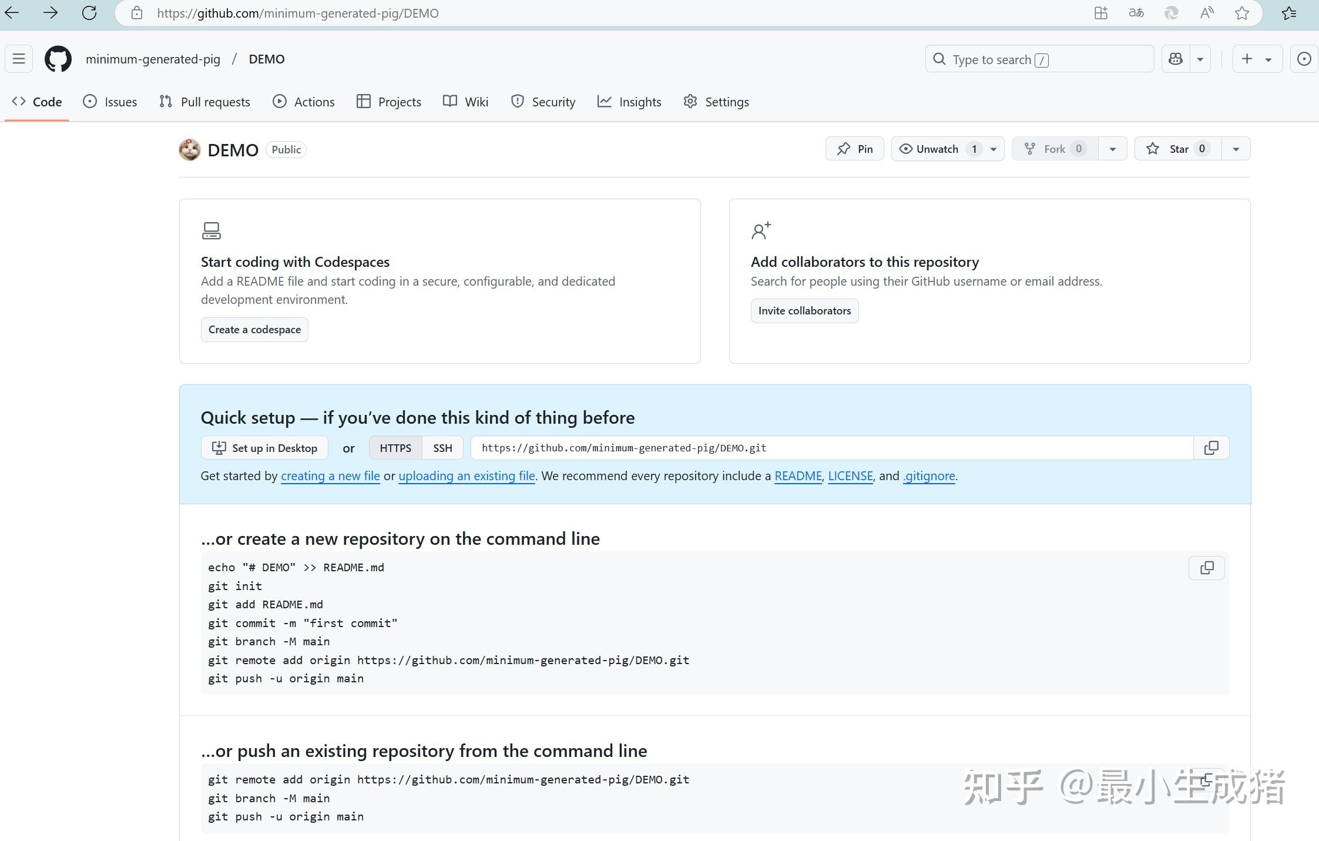Viewport: 1319px width, 841px height.
Task: Open your profile avatar menu
Action: [x=1304, y=59]
